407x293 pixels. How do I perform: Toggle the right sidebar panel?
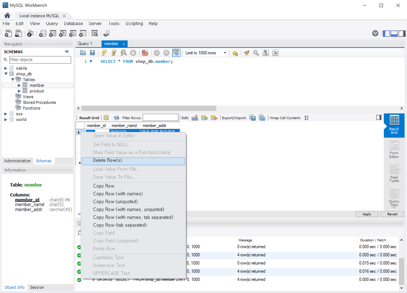402,34
